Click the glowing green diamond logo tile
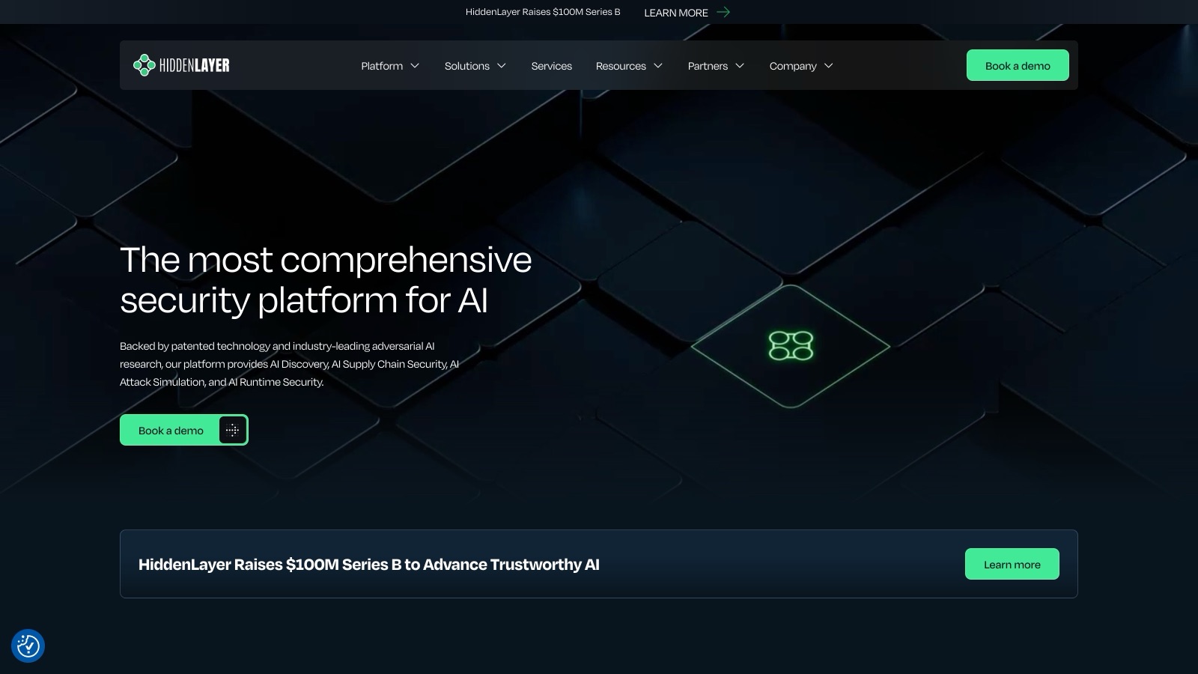The height and width of the screenshot is (674, 1198). tap(791, 346)
